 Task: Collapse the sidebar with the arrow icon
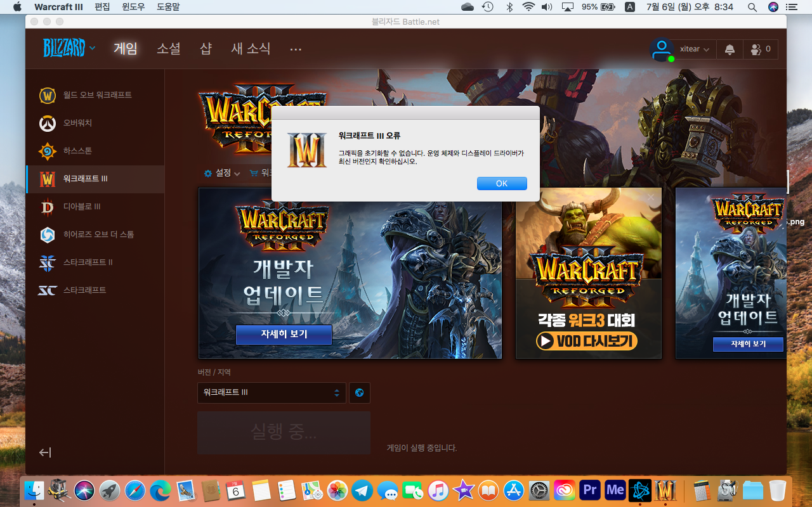pyautogui.click(x=45, y=452)
